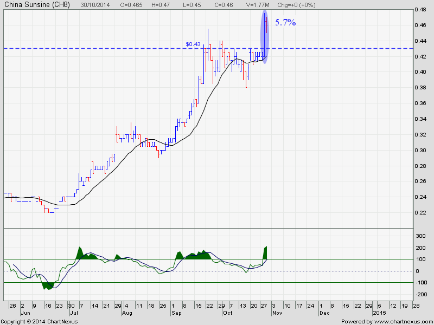Click the Chg=+0 (+0%) change value
434x325 pixels.
296,5
